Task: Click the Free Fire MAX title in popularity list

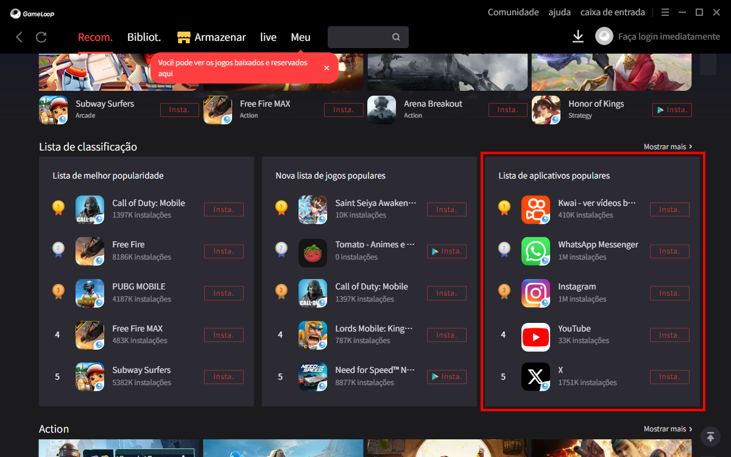Action: [x=137, y=328]
